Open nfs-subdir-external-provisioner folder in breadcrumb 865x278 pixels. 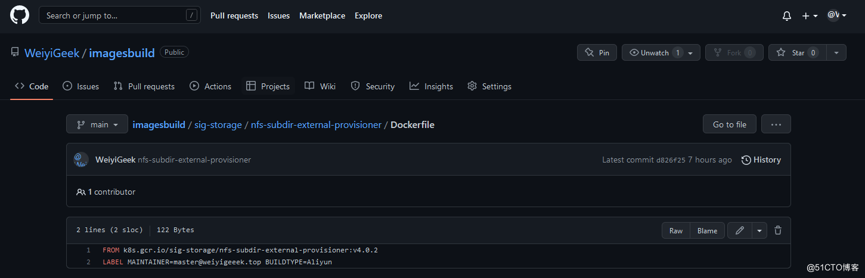(x=316, y=125)
